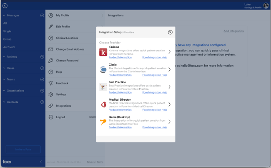Add a new team with plus icon
271x168 pixels.
tap(42, 79)
